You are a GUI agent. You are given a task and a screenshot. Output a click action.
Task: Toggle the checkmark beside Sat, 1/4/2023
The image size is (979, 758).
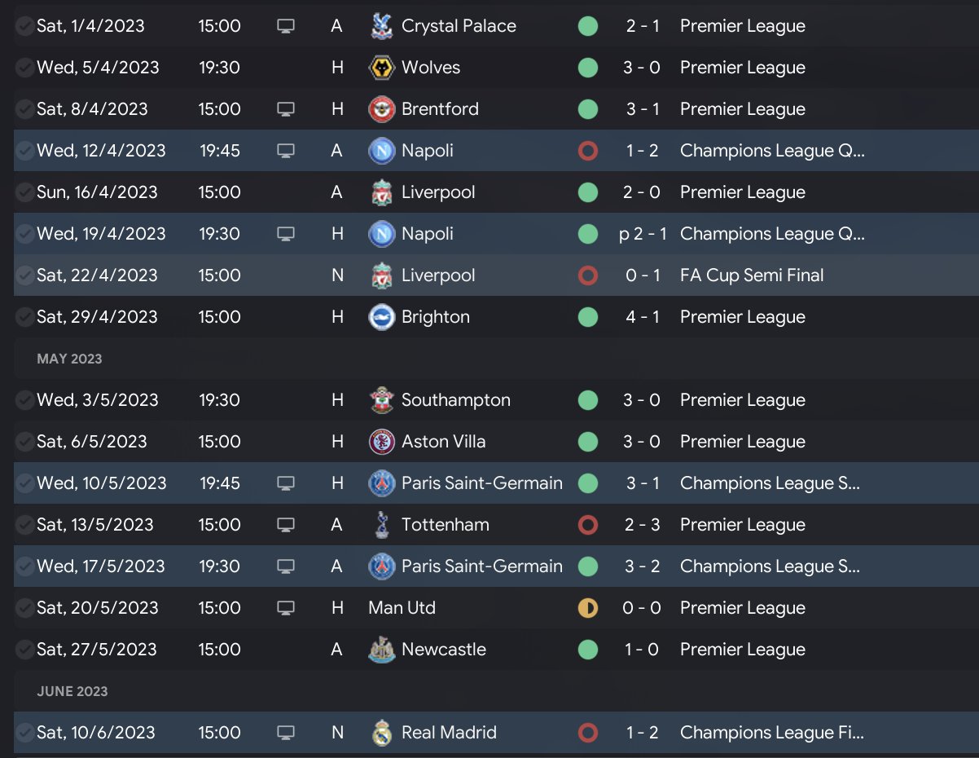pos(24,26)
